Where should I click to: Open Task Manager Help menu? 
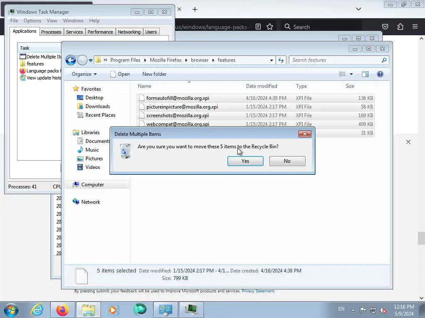94,21
